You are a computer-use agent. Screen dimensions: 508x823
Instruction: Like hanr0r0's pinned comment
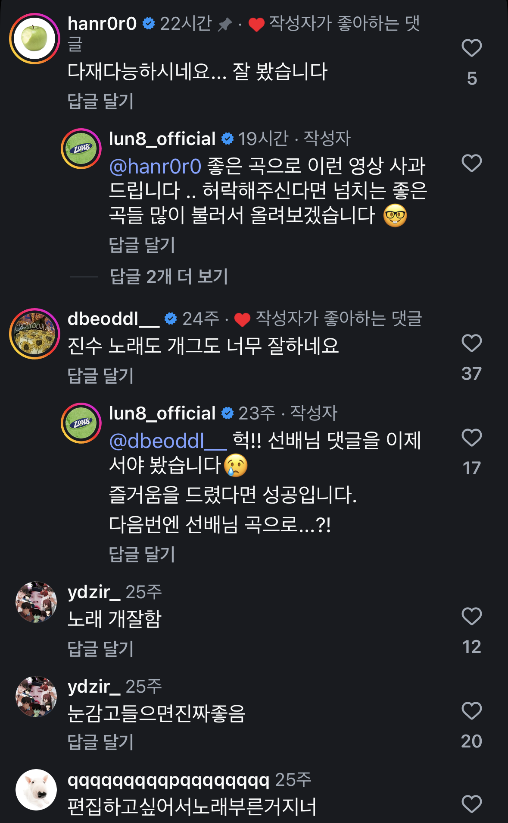click(x=471, y=48)
